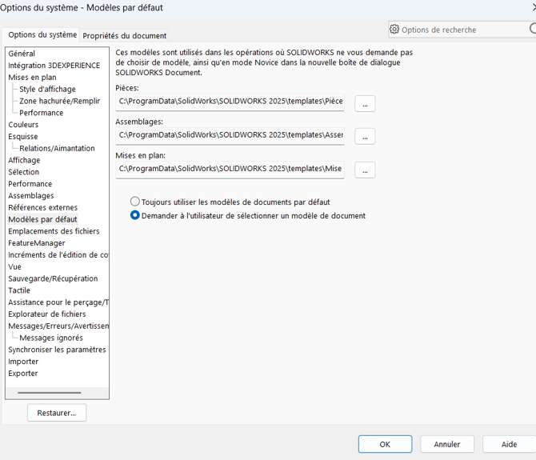The image size is (536, 460).
Task: Click the OK button
Action: tap(385, 444)
